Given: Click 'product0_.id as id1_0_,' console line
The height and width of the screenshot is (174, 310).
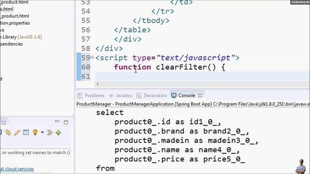Looking at the screenshot, I should click(168, 122).
